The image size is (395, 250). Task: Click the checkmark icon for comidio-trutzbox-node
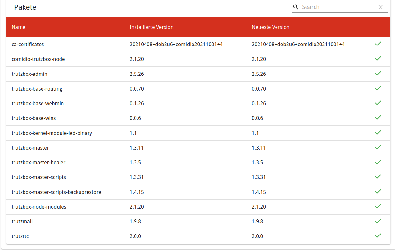pyautogui.click(x=378, y=58)
